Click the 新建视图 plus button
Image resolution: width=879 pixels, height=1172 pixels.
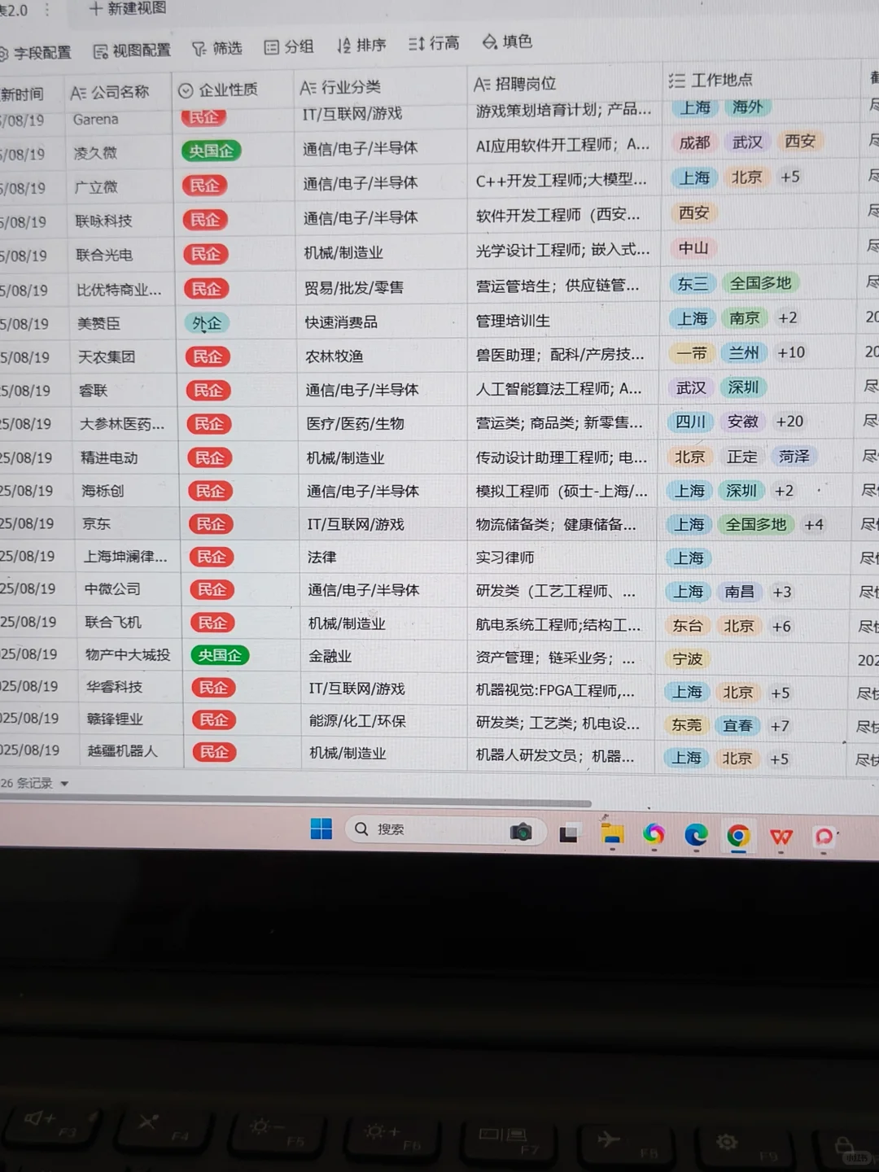pos(127,8)
